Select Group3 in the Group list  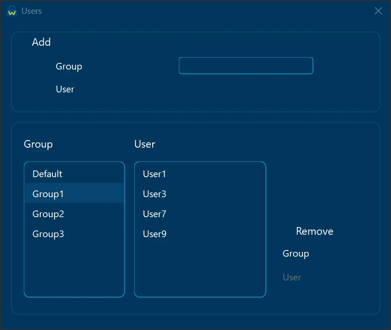coord(74,234)
